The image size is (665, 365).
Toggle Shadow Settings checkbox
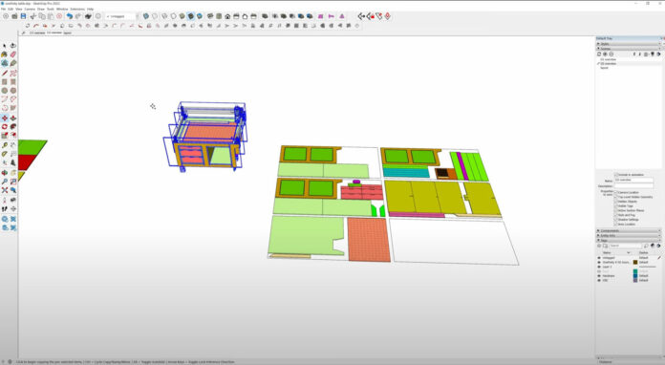click(x=616, y=220)
